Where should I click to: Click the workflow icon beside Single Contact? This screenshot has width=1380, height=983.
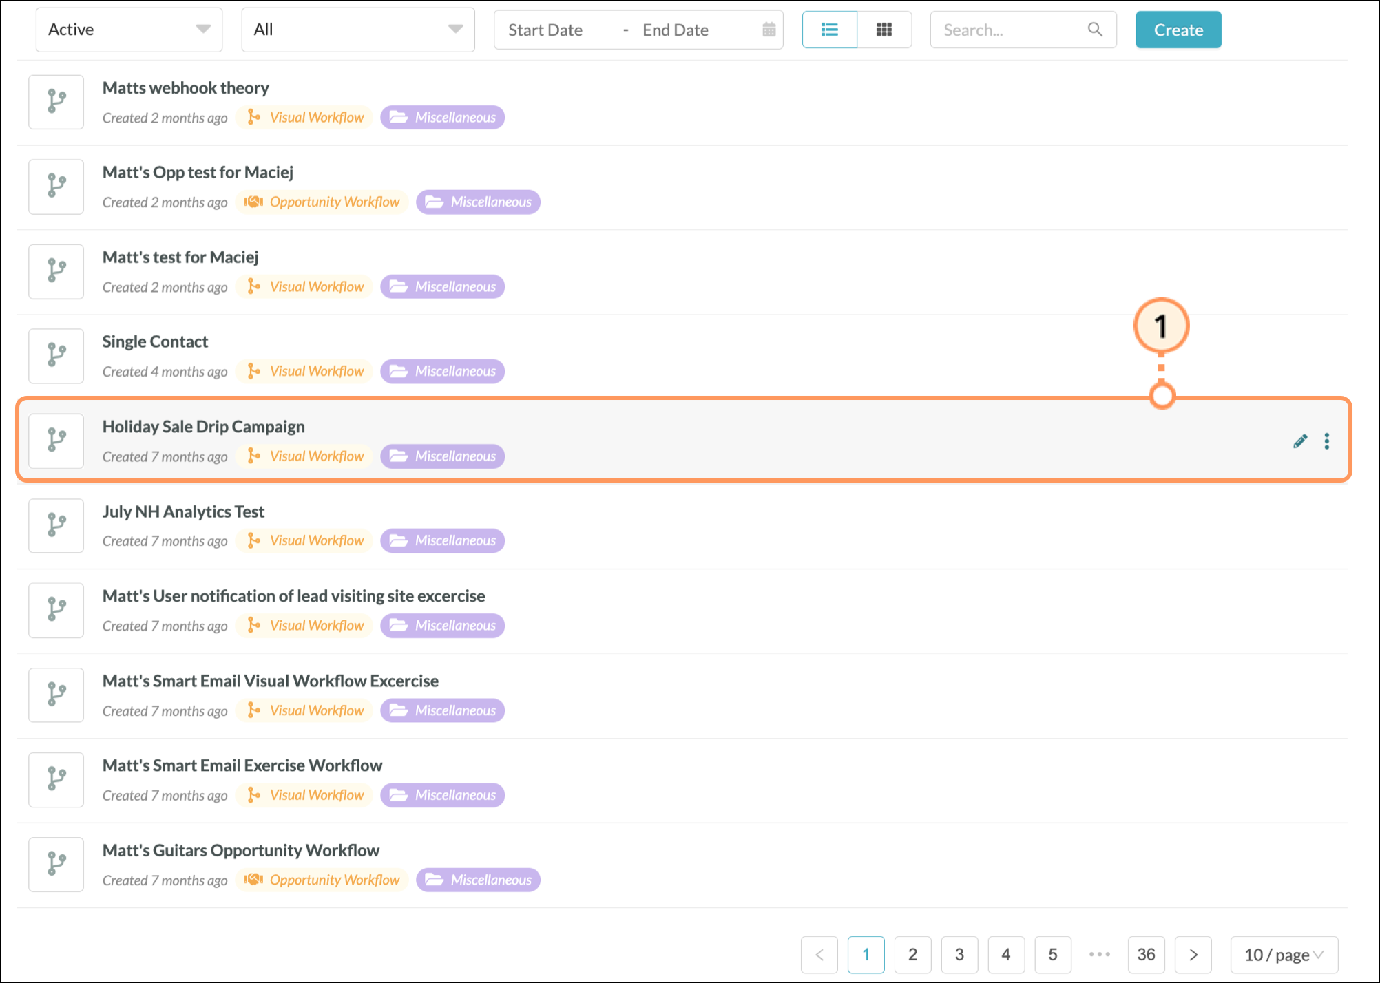(56, 356)
